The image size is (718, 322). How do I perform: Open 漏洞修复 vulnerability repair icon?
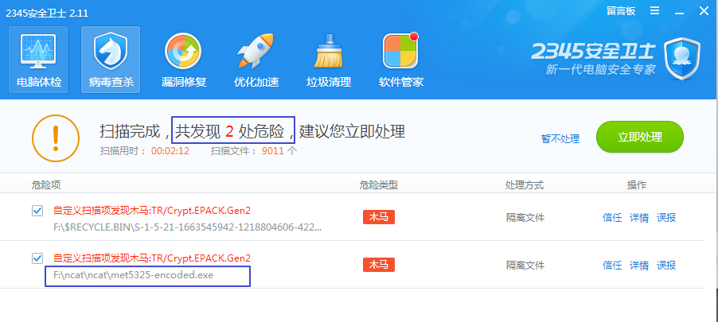point(184,60)
